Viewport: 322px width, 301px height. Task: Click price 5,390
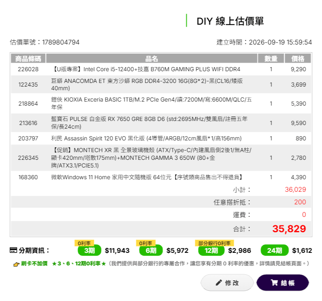click(298, 104)
